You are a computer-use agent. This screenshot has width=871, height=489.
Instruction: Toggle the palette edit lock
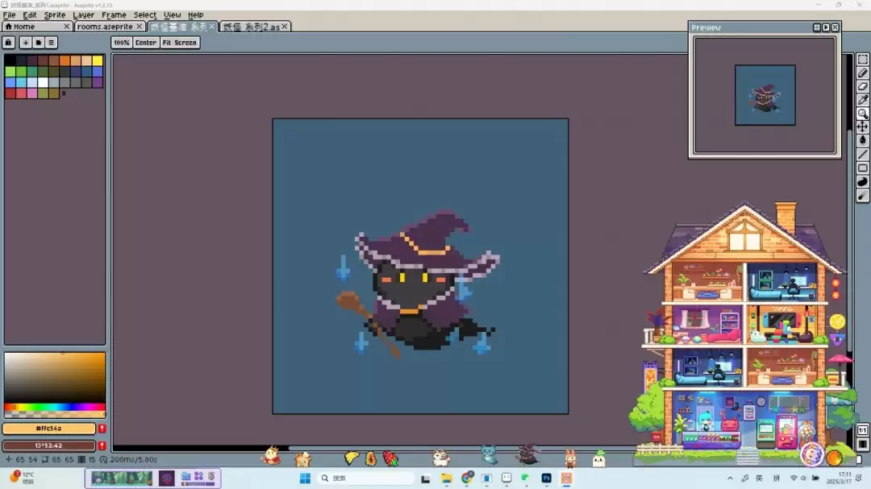[9, 43]
